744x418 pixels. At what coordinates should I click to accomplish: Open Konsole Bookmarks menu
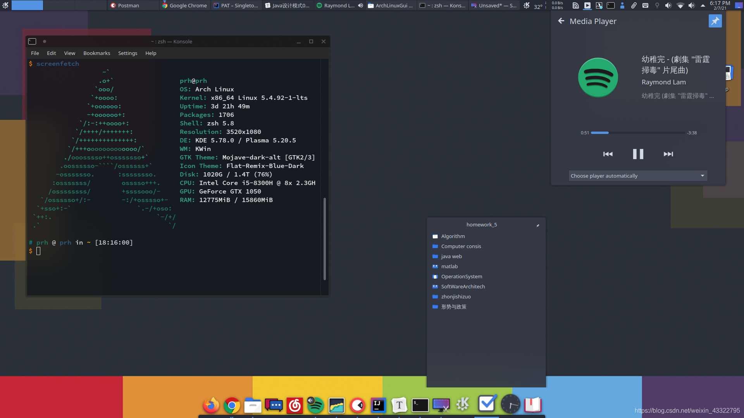point(97,53)
